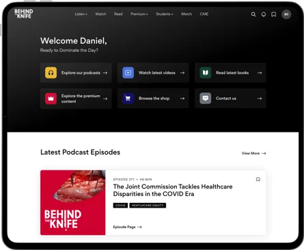Open the CME menu item
Viewport: 304px width, 250px height.
pos(204,14)
